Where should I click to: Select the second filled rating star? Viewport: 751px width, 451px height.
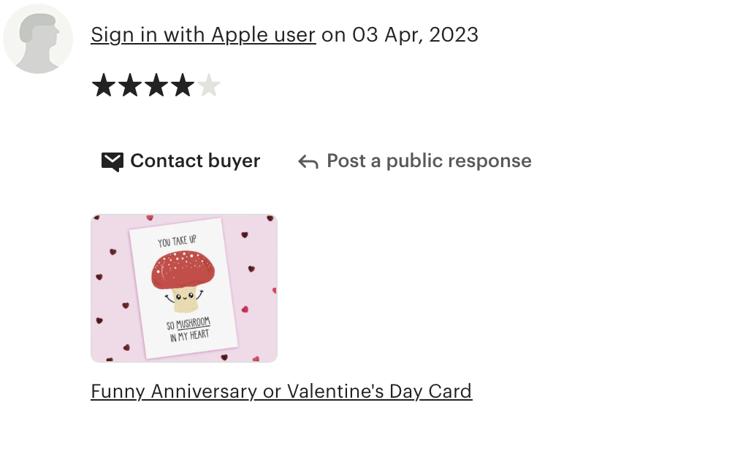tap(130, 85)
